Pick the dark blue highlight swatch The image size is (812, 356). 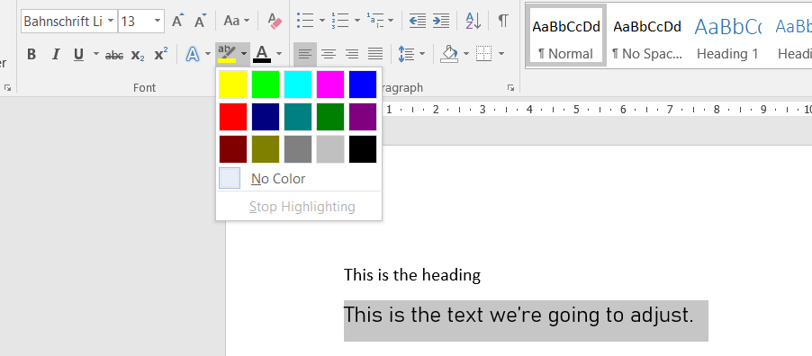click(266, 117)
